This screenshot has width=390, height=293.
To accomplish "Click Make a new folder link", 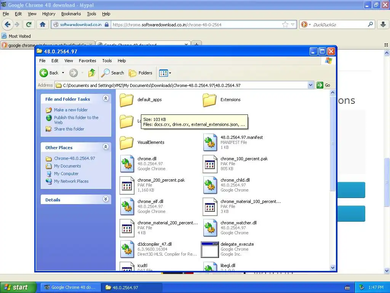I will [71, 110].
